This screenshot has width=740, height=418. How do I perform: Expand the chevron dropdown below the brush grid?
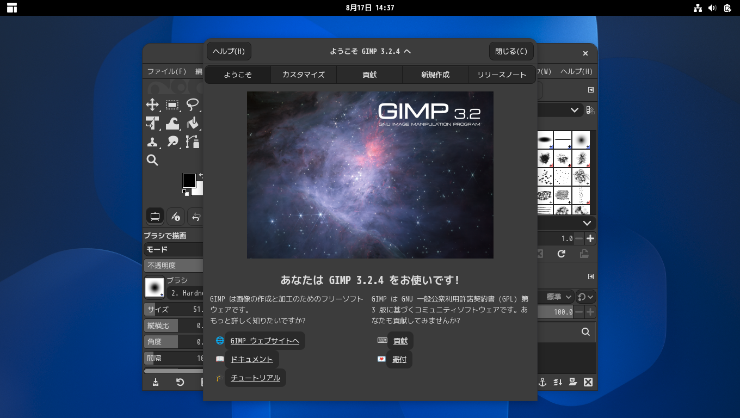[587, 223]
